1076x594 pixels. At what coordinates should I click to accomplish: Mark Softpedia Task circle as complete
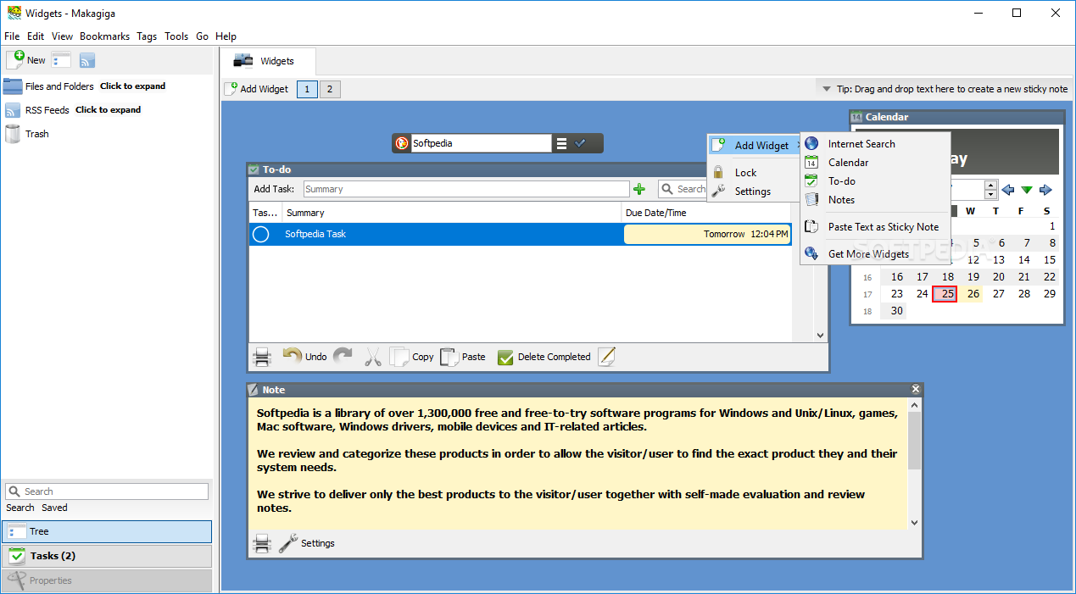tap(261, 234)
